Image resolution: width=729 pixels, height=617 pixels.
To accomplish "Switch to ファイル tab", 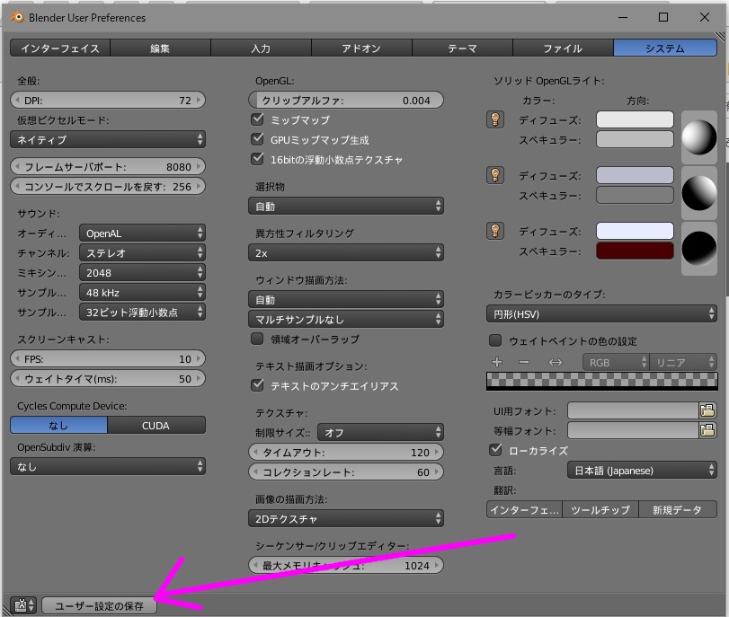I will 563,48.
